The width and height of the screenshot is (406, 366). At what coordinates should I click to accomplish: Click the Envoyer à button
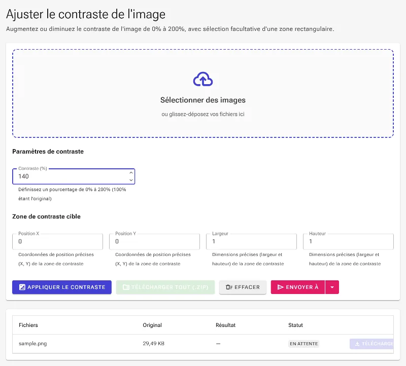[x=298, y=287]
